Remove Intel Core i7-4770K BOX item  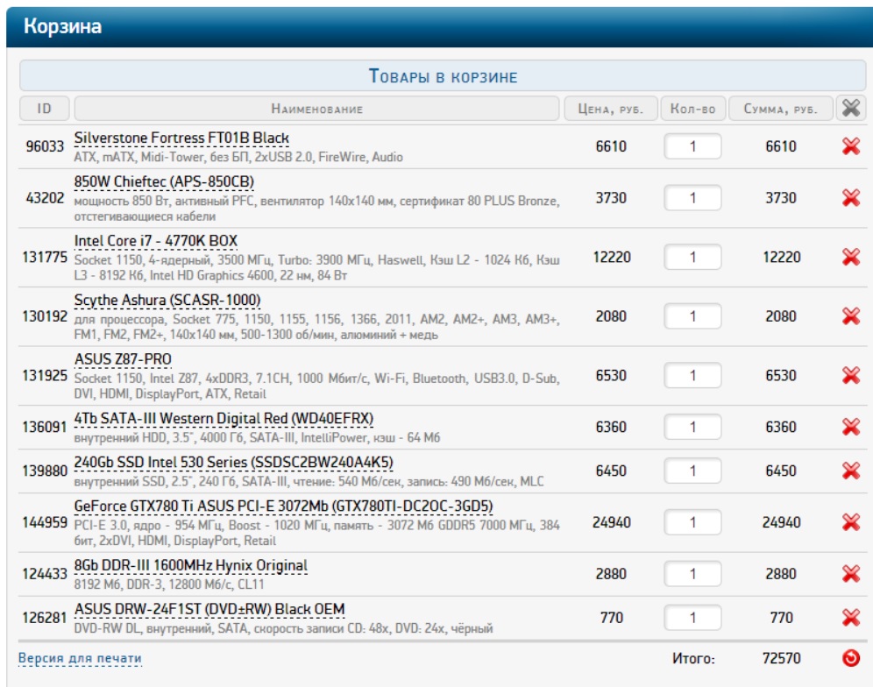tap(851, 258)
